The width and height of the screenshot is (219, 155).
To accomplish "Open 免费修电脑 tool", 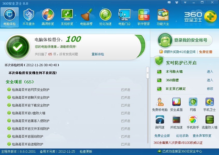I will click(x=160, y=104).
